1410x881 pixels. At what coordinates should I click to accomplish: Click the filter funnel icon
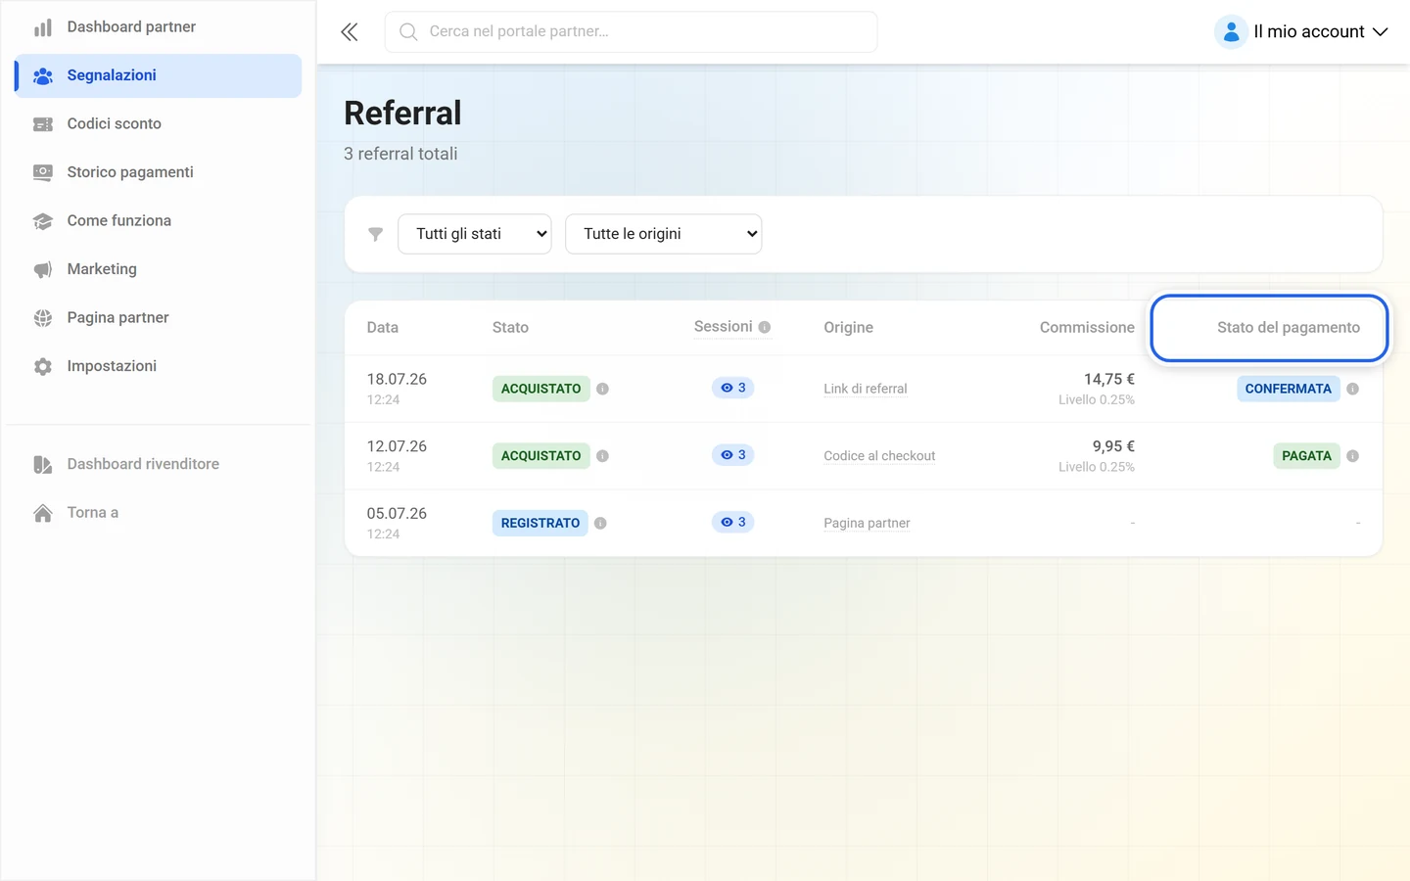[x=375, y=234]
